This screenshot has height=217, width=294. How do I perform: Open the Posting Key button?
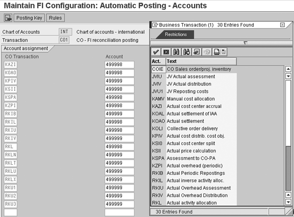click(29, 18)
